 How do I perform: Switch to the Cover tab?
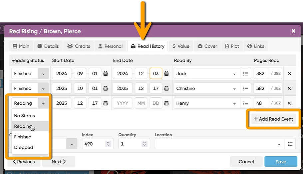[207, 46]
